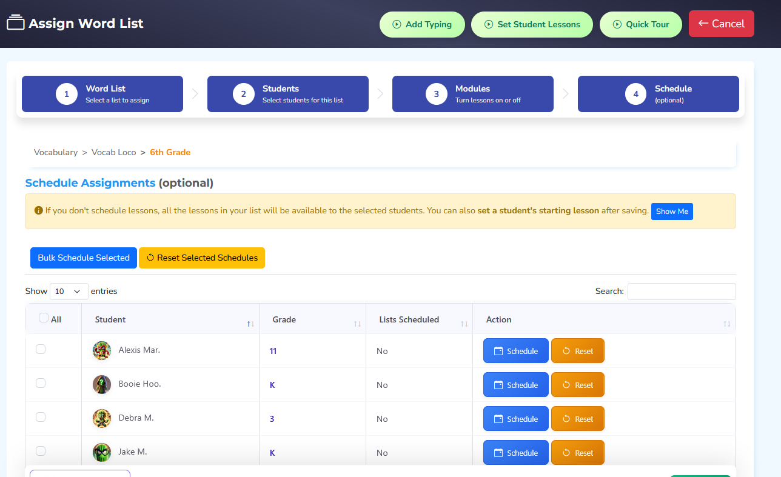Click the name Booie Hoo.
Image resolution: width=781 pixels, height=477 pixels.
(140, 384)
